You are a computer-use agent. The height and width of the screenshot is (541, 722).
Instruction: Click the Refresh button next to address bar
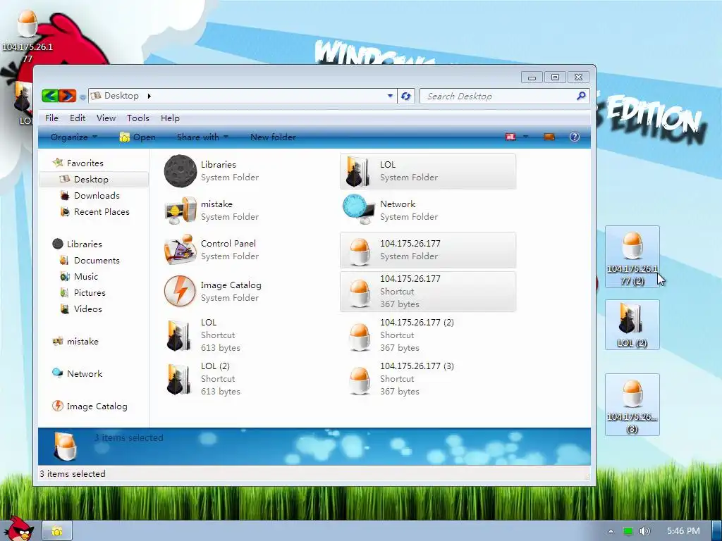click(x=405, y=96)
